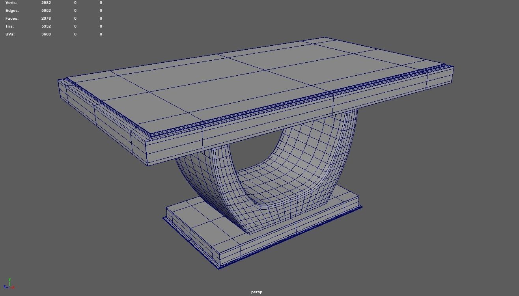Click the persp camera name label
This screenshot has width=519, height=296.
click(x=257, y=292)
